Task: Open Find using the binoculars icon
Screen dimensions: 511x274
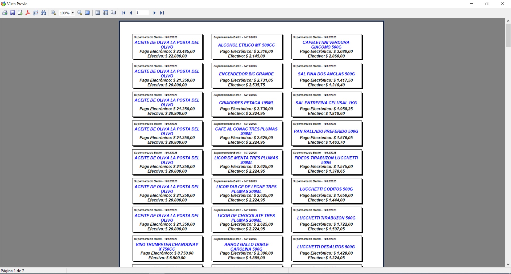Action: tap(43, 13)
